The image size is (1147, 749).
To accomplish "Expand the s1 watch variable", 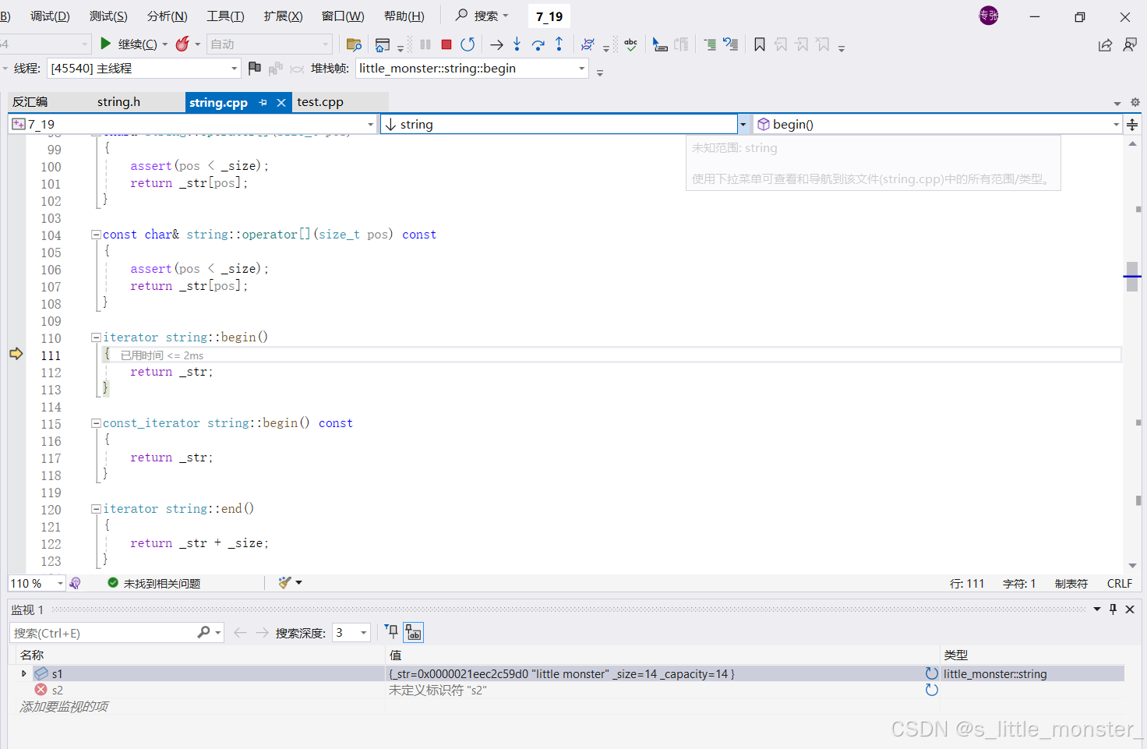I will 23,673.
